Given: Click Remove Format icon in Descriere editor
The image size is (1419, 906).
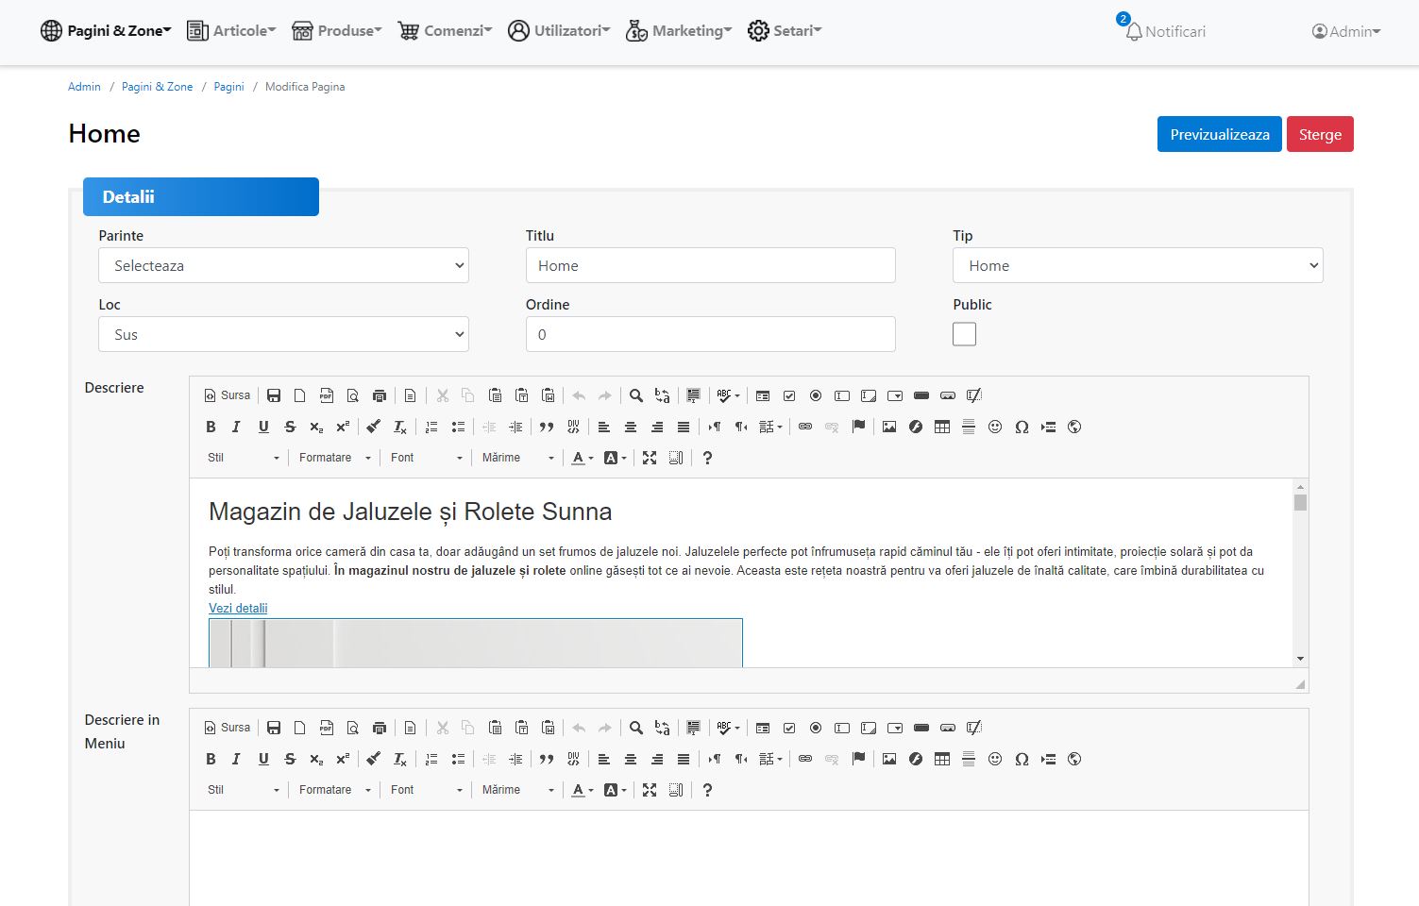Looking at the screenshot, I should click(x=400, y=427).
